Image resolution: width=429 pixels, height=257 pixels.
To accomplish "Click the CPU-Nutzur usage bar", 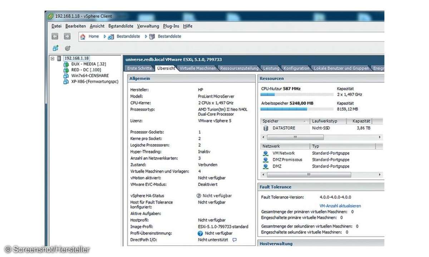I will [297, 95].
